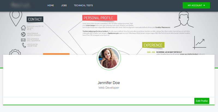
Task: Click the globe website icon
Action: [x=23, y=34]
